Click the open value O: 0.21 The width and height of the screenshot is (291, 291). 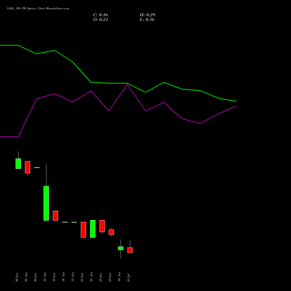coord(101,20)
